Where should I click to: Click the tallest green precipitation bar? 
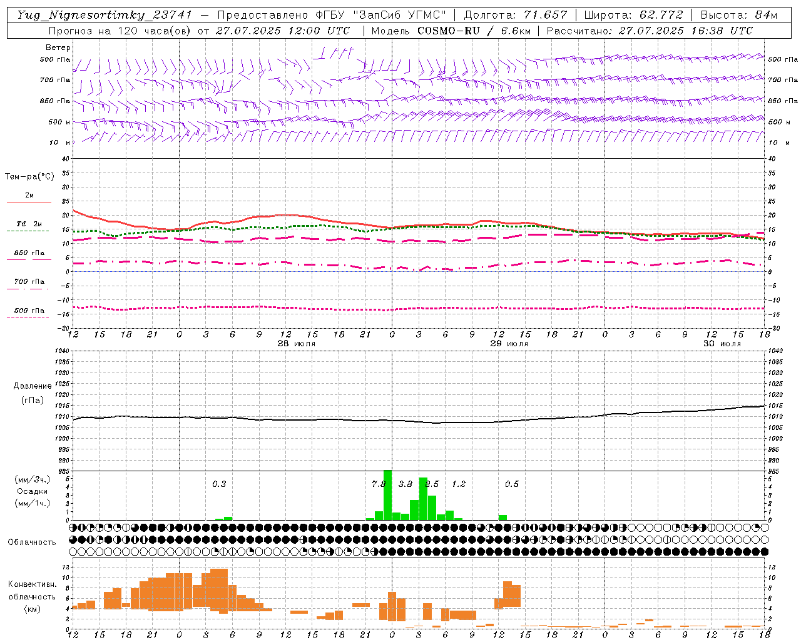pos(387,494)
